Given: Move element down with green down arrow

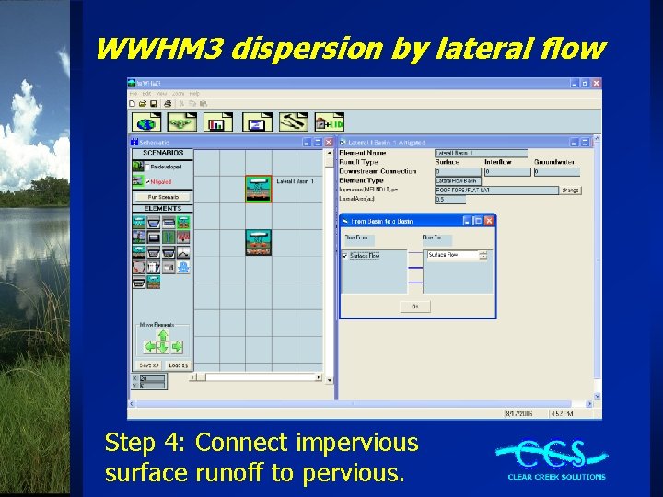Looking at the screenshot, I should (x=163, y=347).
